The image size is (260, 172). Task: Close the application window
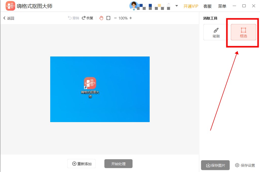pos(254,6)
